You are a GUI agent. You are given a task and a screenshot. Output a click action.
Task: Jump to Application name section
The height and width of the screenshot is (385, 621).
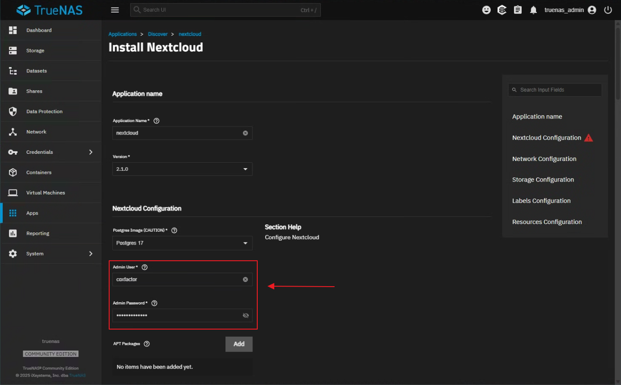[x=537, y=117]
